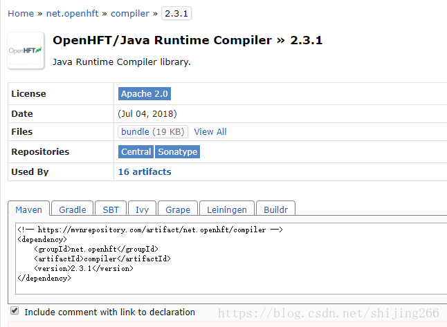Open the View All files link
447x327 pixels.
tap(210, 131)
